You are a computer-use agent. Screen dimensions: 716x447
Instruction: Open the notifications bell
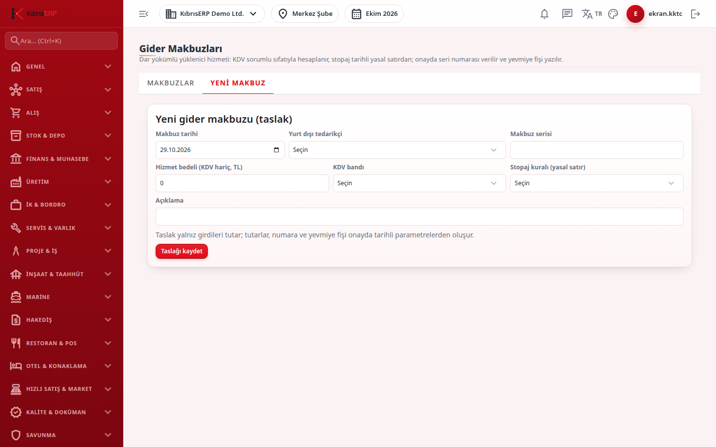[544, 14]
